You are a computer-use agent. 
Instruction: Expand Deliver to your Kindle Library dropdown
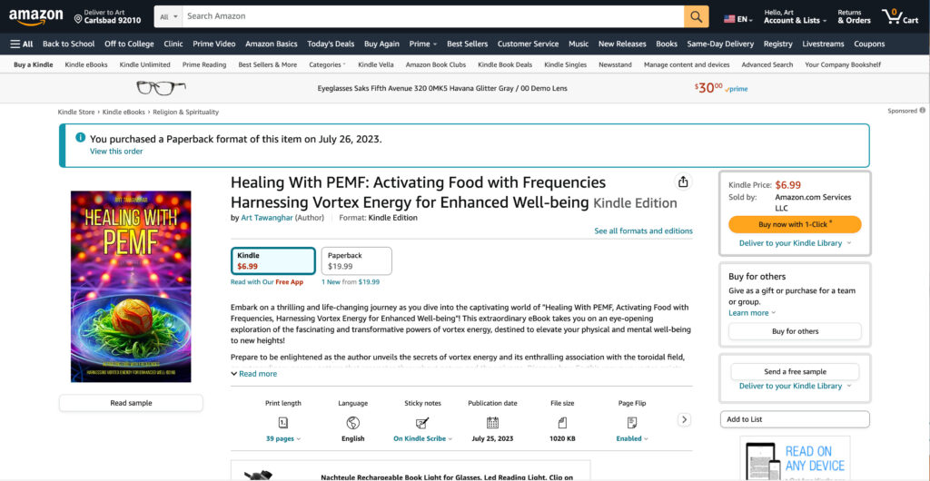[x=795, y=243]
